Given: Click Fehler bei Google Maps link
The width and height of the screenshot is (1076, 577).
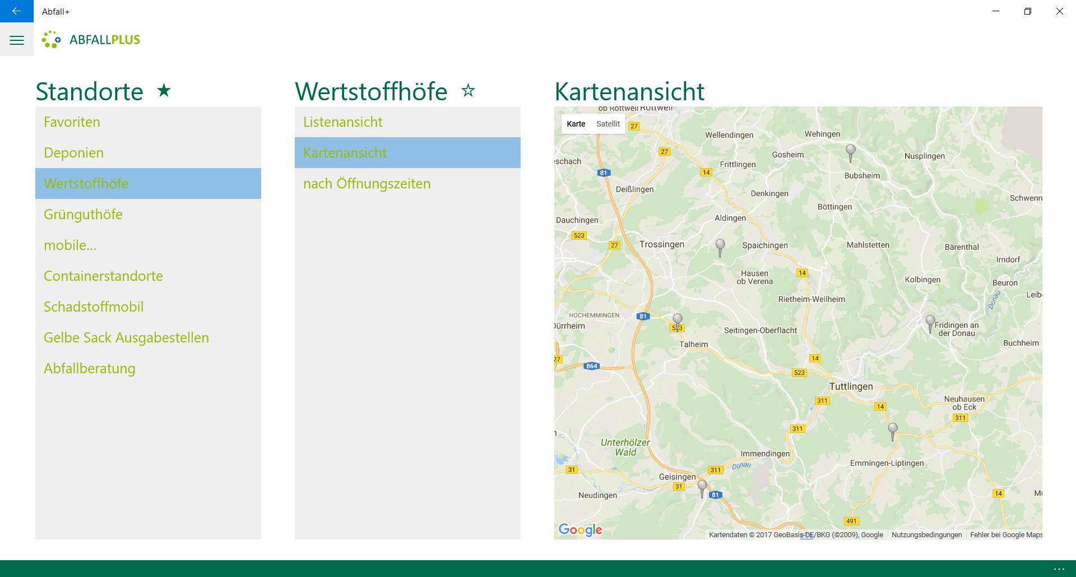Looking at the screenshot, I should point(1006,535).
